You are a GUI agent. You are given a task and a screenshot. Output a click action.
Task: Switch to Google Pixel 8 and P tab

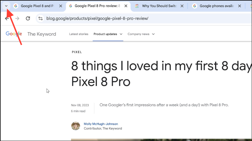(37, 6)
